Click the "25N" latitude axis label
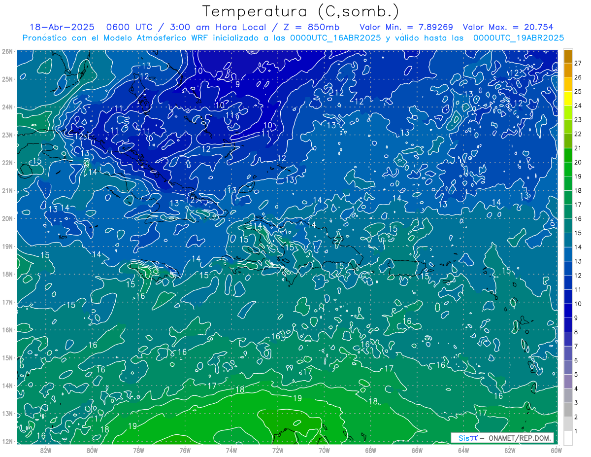 pyautogui.click(x=7, y=79)
